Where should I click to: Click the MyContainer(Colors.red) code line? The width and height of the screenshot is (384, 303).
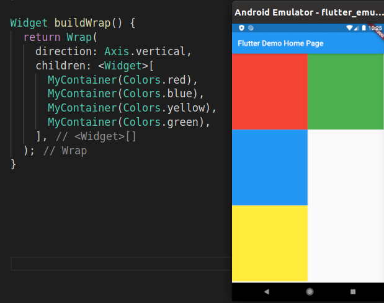tap(122, 80)
